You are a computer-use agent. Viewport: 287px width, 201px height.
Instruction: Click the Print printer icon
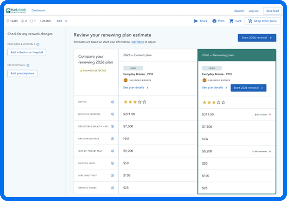pos(214,21)
